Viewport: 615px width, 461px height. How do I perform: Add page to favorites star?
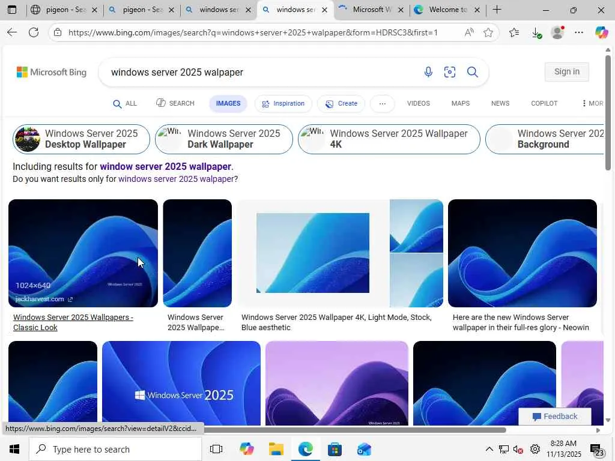(x=488, y=32)
